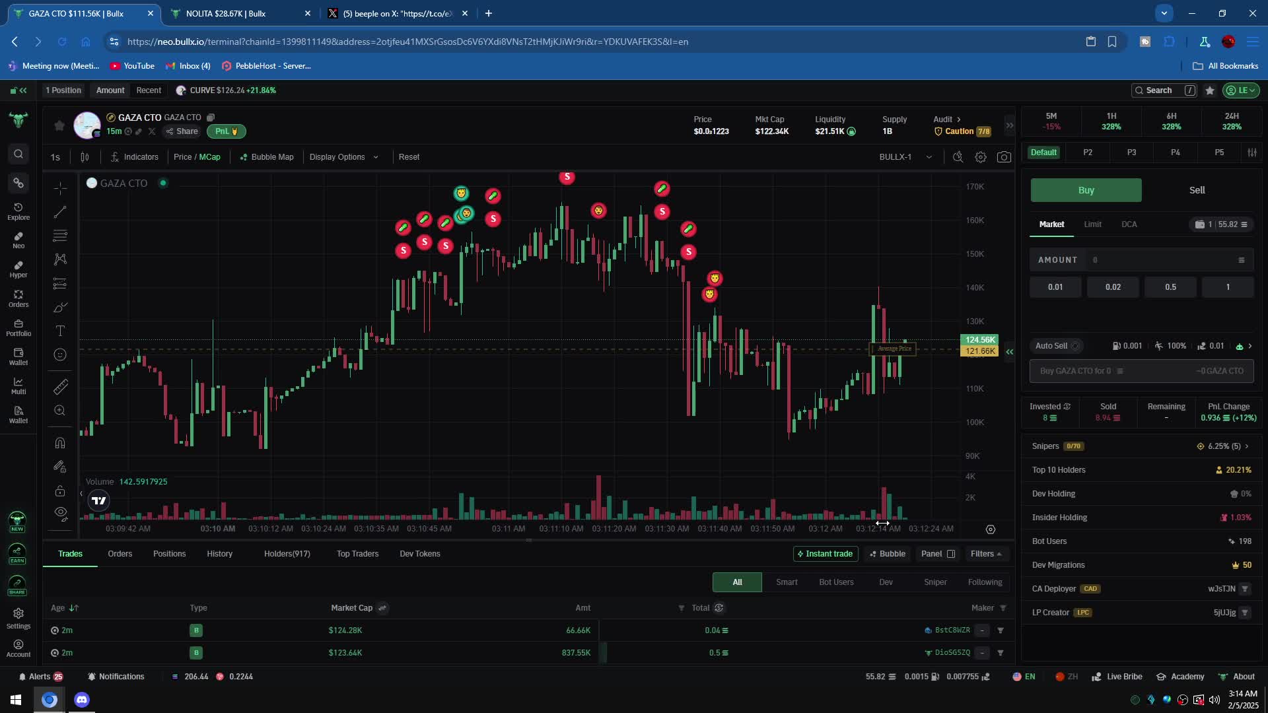The image size is (1268, 713).
Task: Click the AMOUNT input field
Action: click(x=1141, y=260)
